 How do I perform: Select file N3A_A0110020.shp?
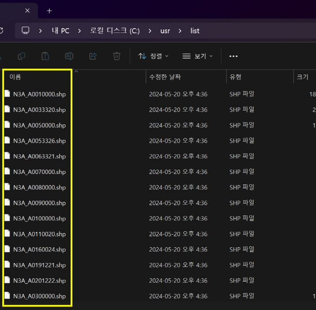tap(39, 234)
